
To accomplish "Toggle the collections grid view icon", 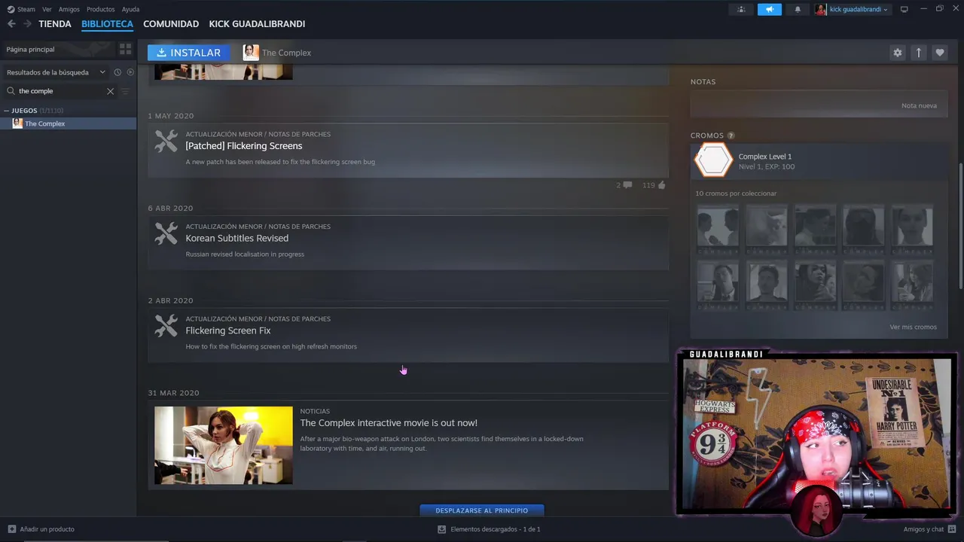I will click(125, 50).
